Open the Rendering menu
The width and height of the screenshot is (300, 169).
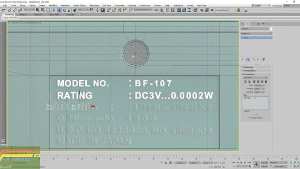click(94, 6)
